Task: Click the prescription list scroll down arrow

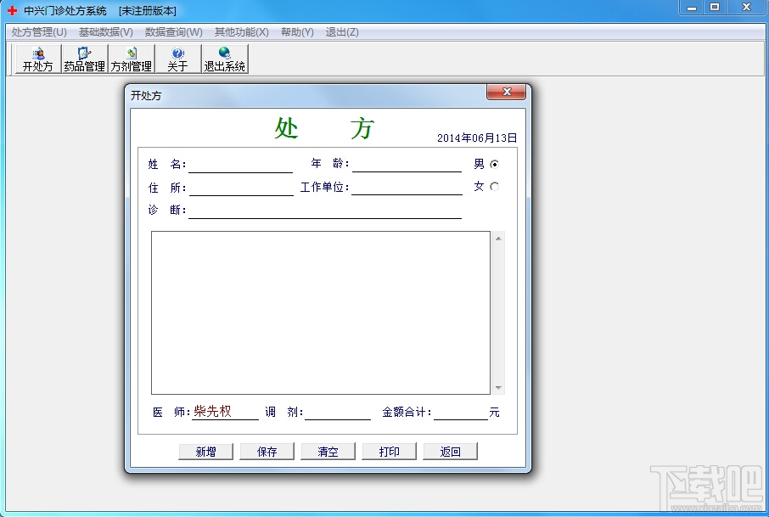Action: 498,387
